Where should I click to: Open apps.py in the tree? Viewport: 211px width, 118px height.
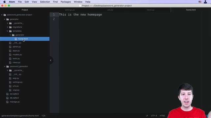click(16, 51)
